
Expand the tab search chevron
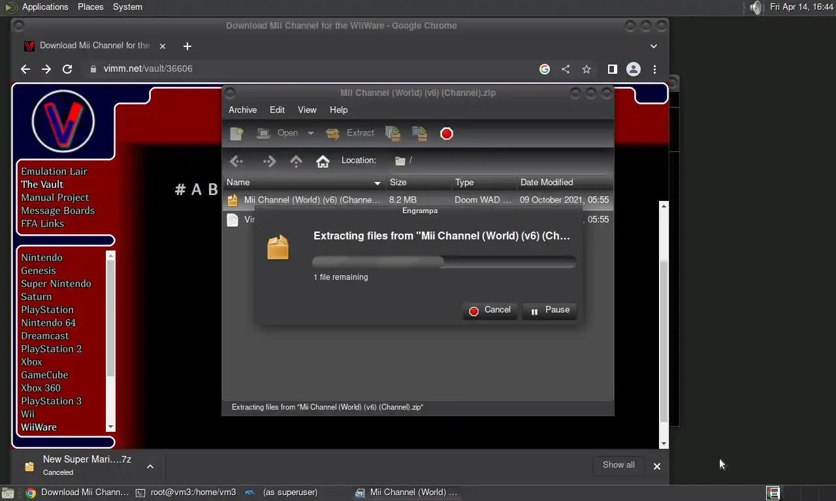coord(654,46)
